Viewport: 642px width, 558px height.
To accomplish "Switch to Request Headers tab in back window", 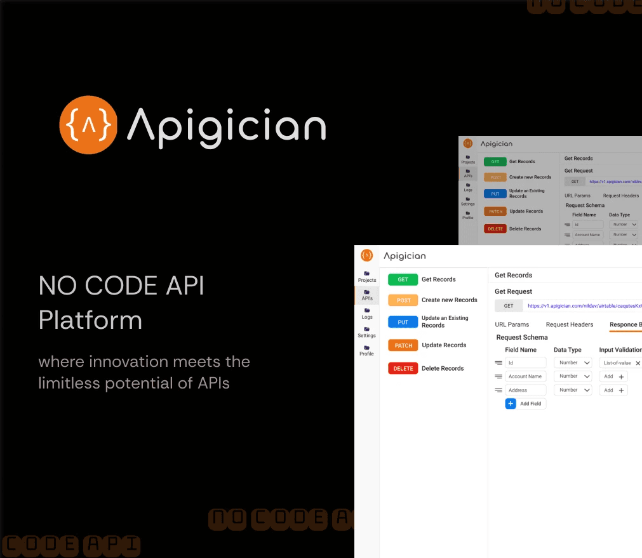I will (x=620, y=196).
